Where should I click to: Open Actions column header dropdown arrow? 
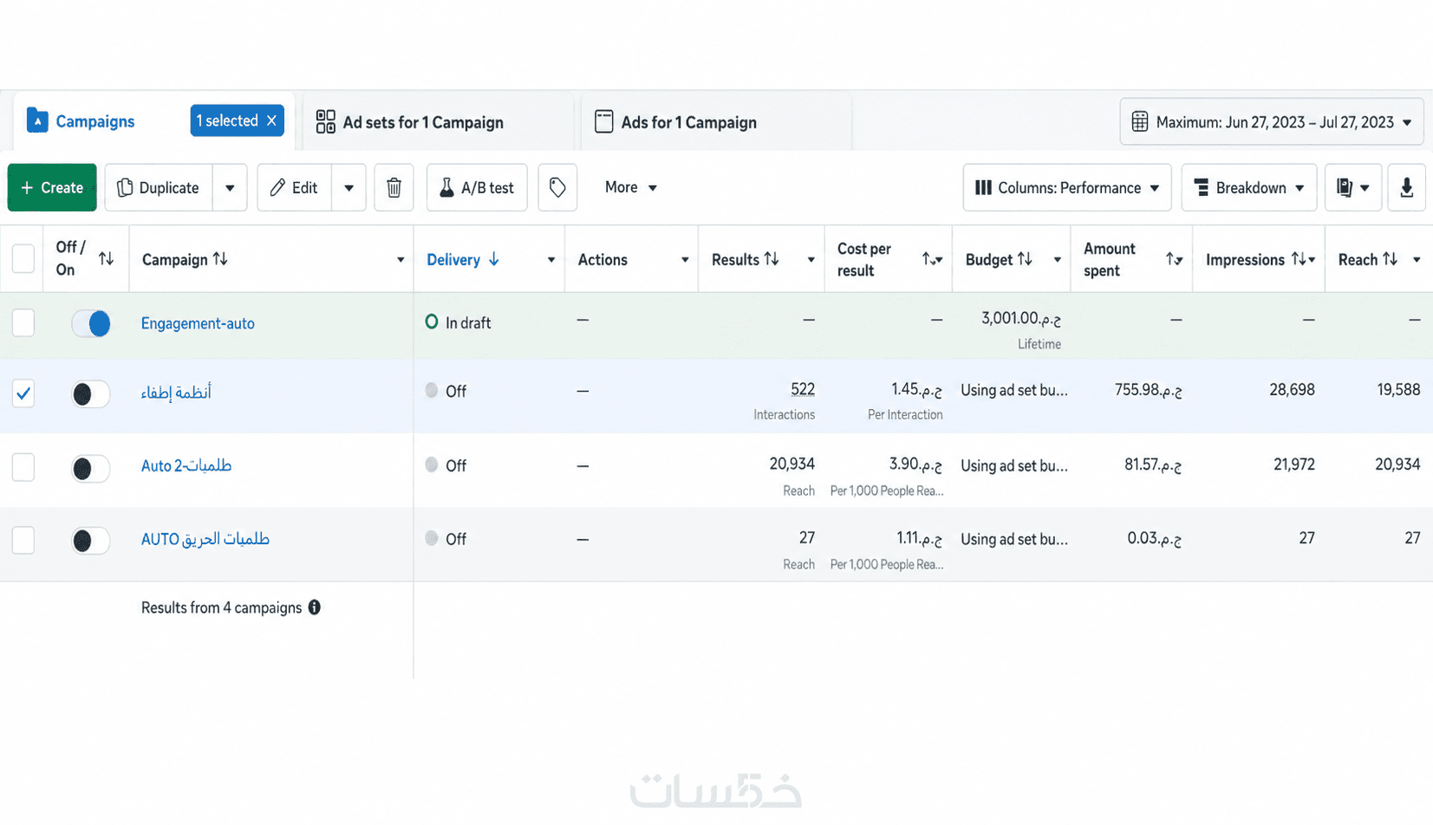click(x=684, y=260)
